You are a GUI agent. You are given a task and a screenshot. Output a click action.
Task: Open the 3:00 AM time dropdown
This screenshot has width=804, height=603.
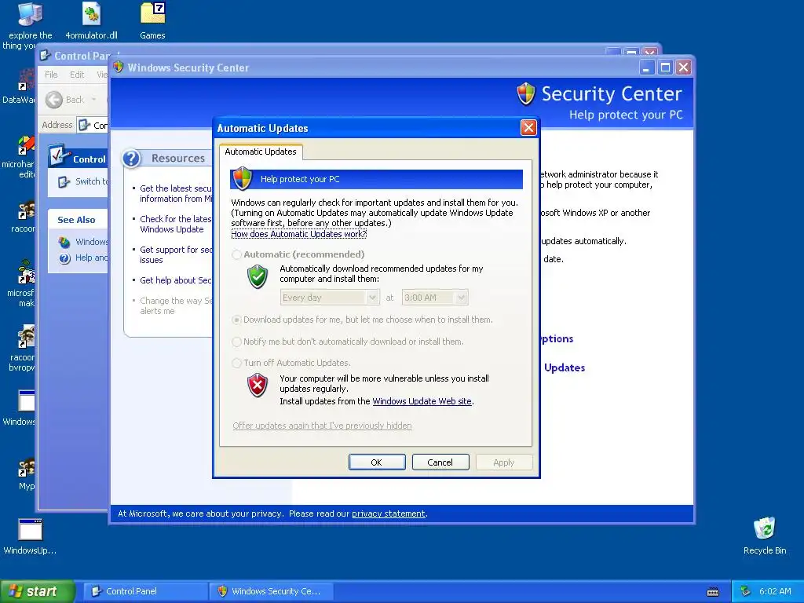[435, 298]
